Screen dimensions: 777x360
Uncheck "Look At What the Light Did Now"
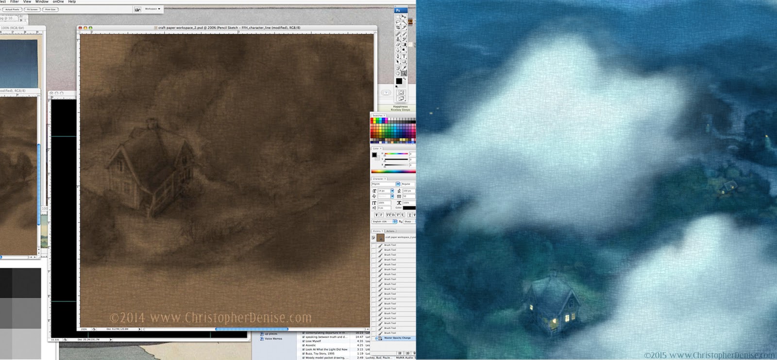304,349
